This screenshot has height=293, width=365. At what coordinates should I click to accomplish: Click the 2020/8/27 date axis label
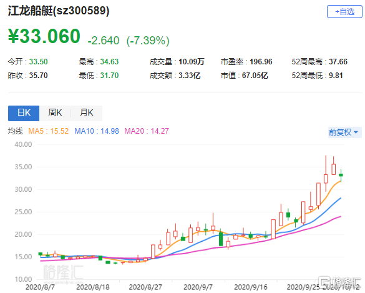(x=145, y=287)
